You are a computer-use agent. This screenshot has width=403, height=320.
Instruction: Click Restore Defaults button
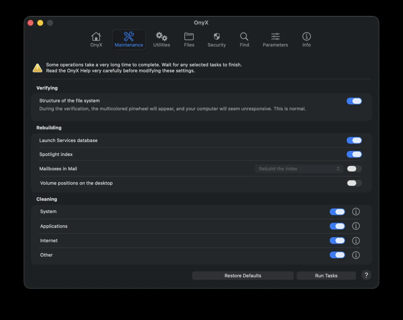[243, 276]
